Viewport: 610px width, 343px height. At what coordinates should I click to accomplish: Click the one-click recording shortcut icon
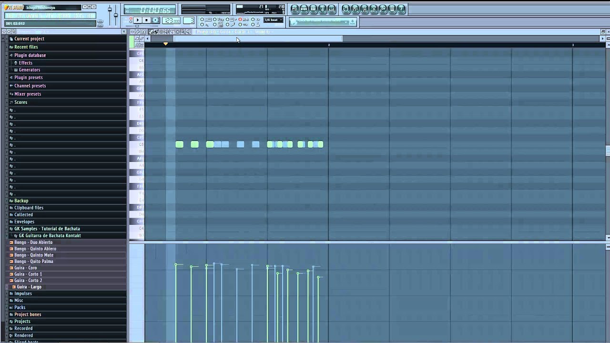coord(383,9)
